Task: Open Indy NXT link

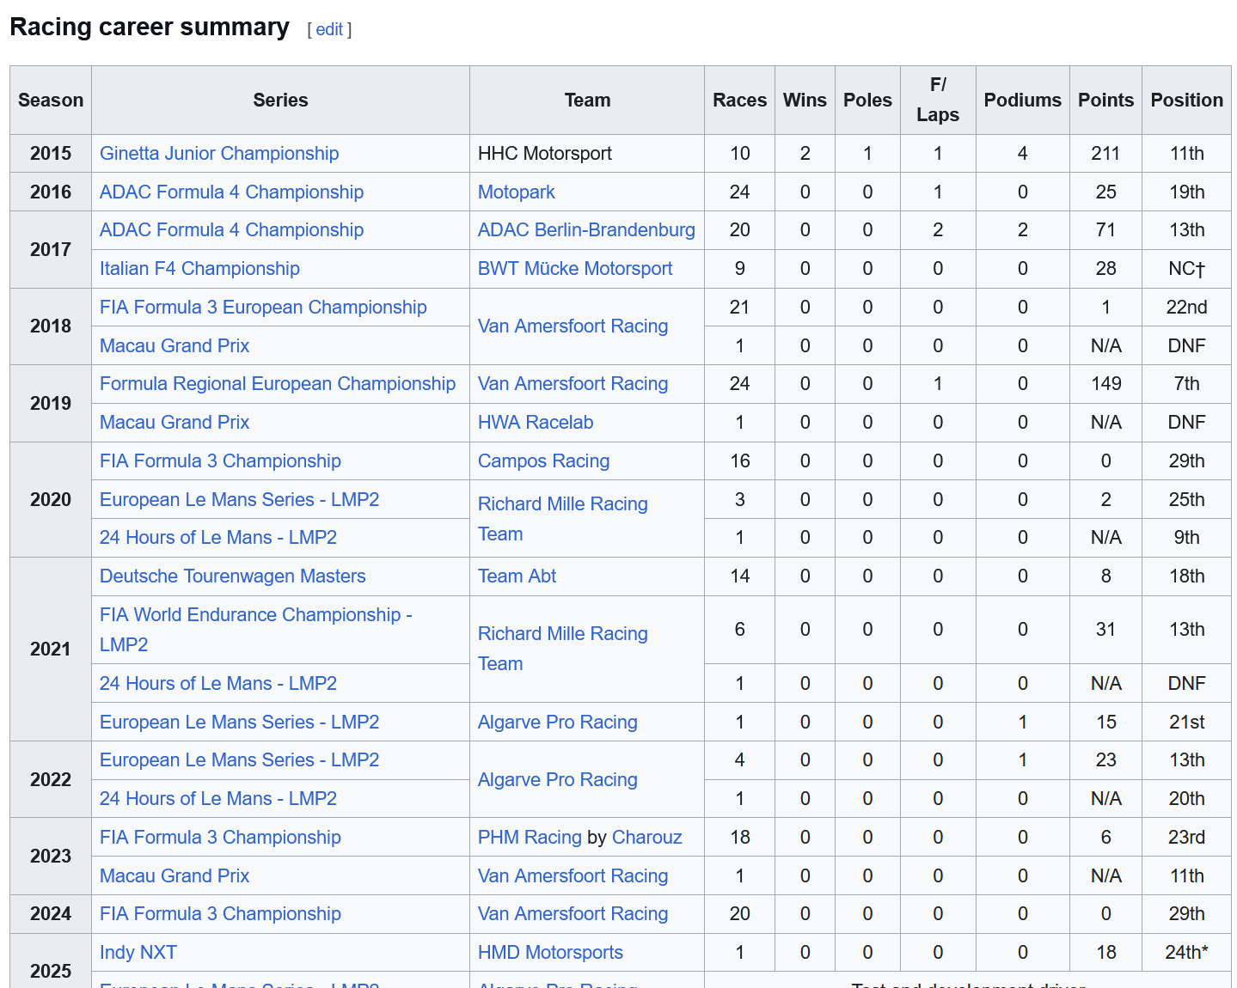Action: [138, 952]
